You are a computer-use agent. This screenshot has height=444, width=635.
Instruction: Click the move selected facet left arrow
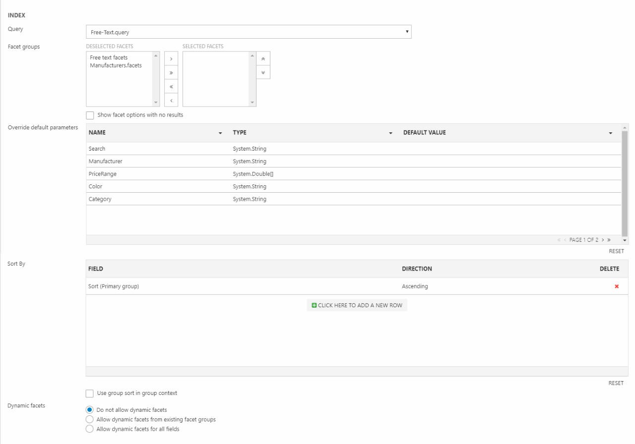pyautogui.click(x=171, y=101)
